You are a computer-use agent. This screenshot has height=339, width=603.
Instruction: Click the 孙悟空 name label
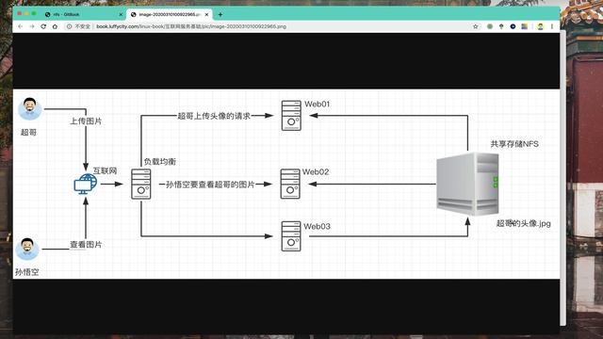point(27,272)
